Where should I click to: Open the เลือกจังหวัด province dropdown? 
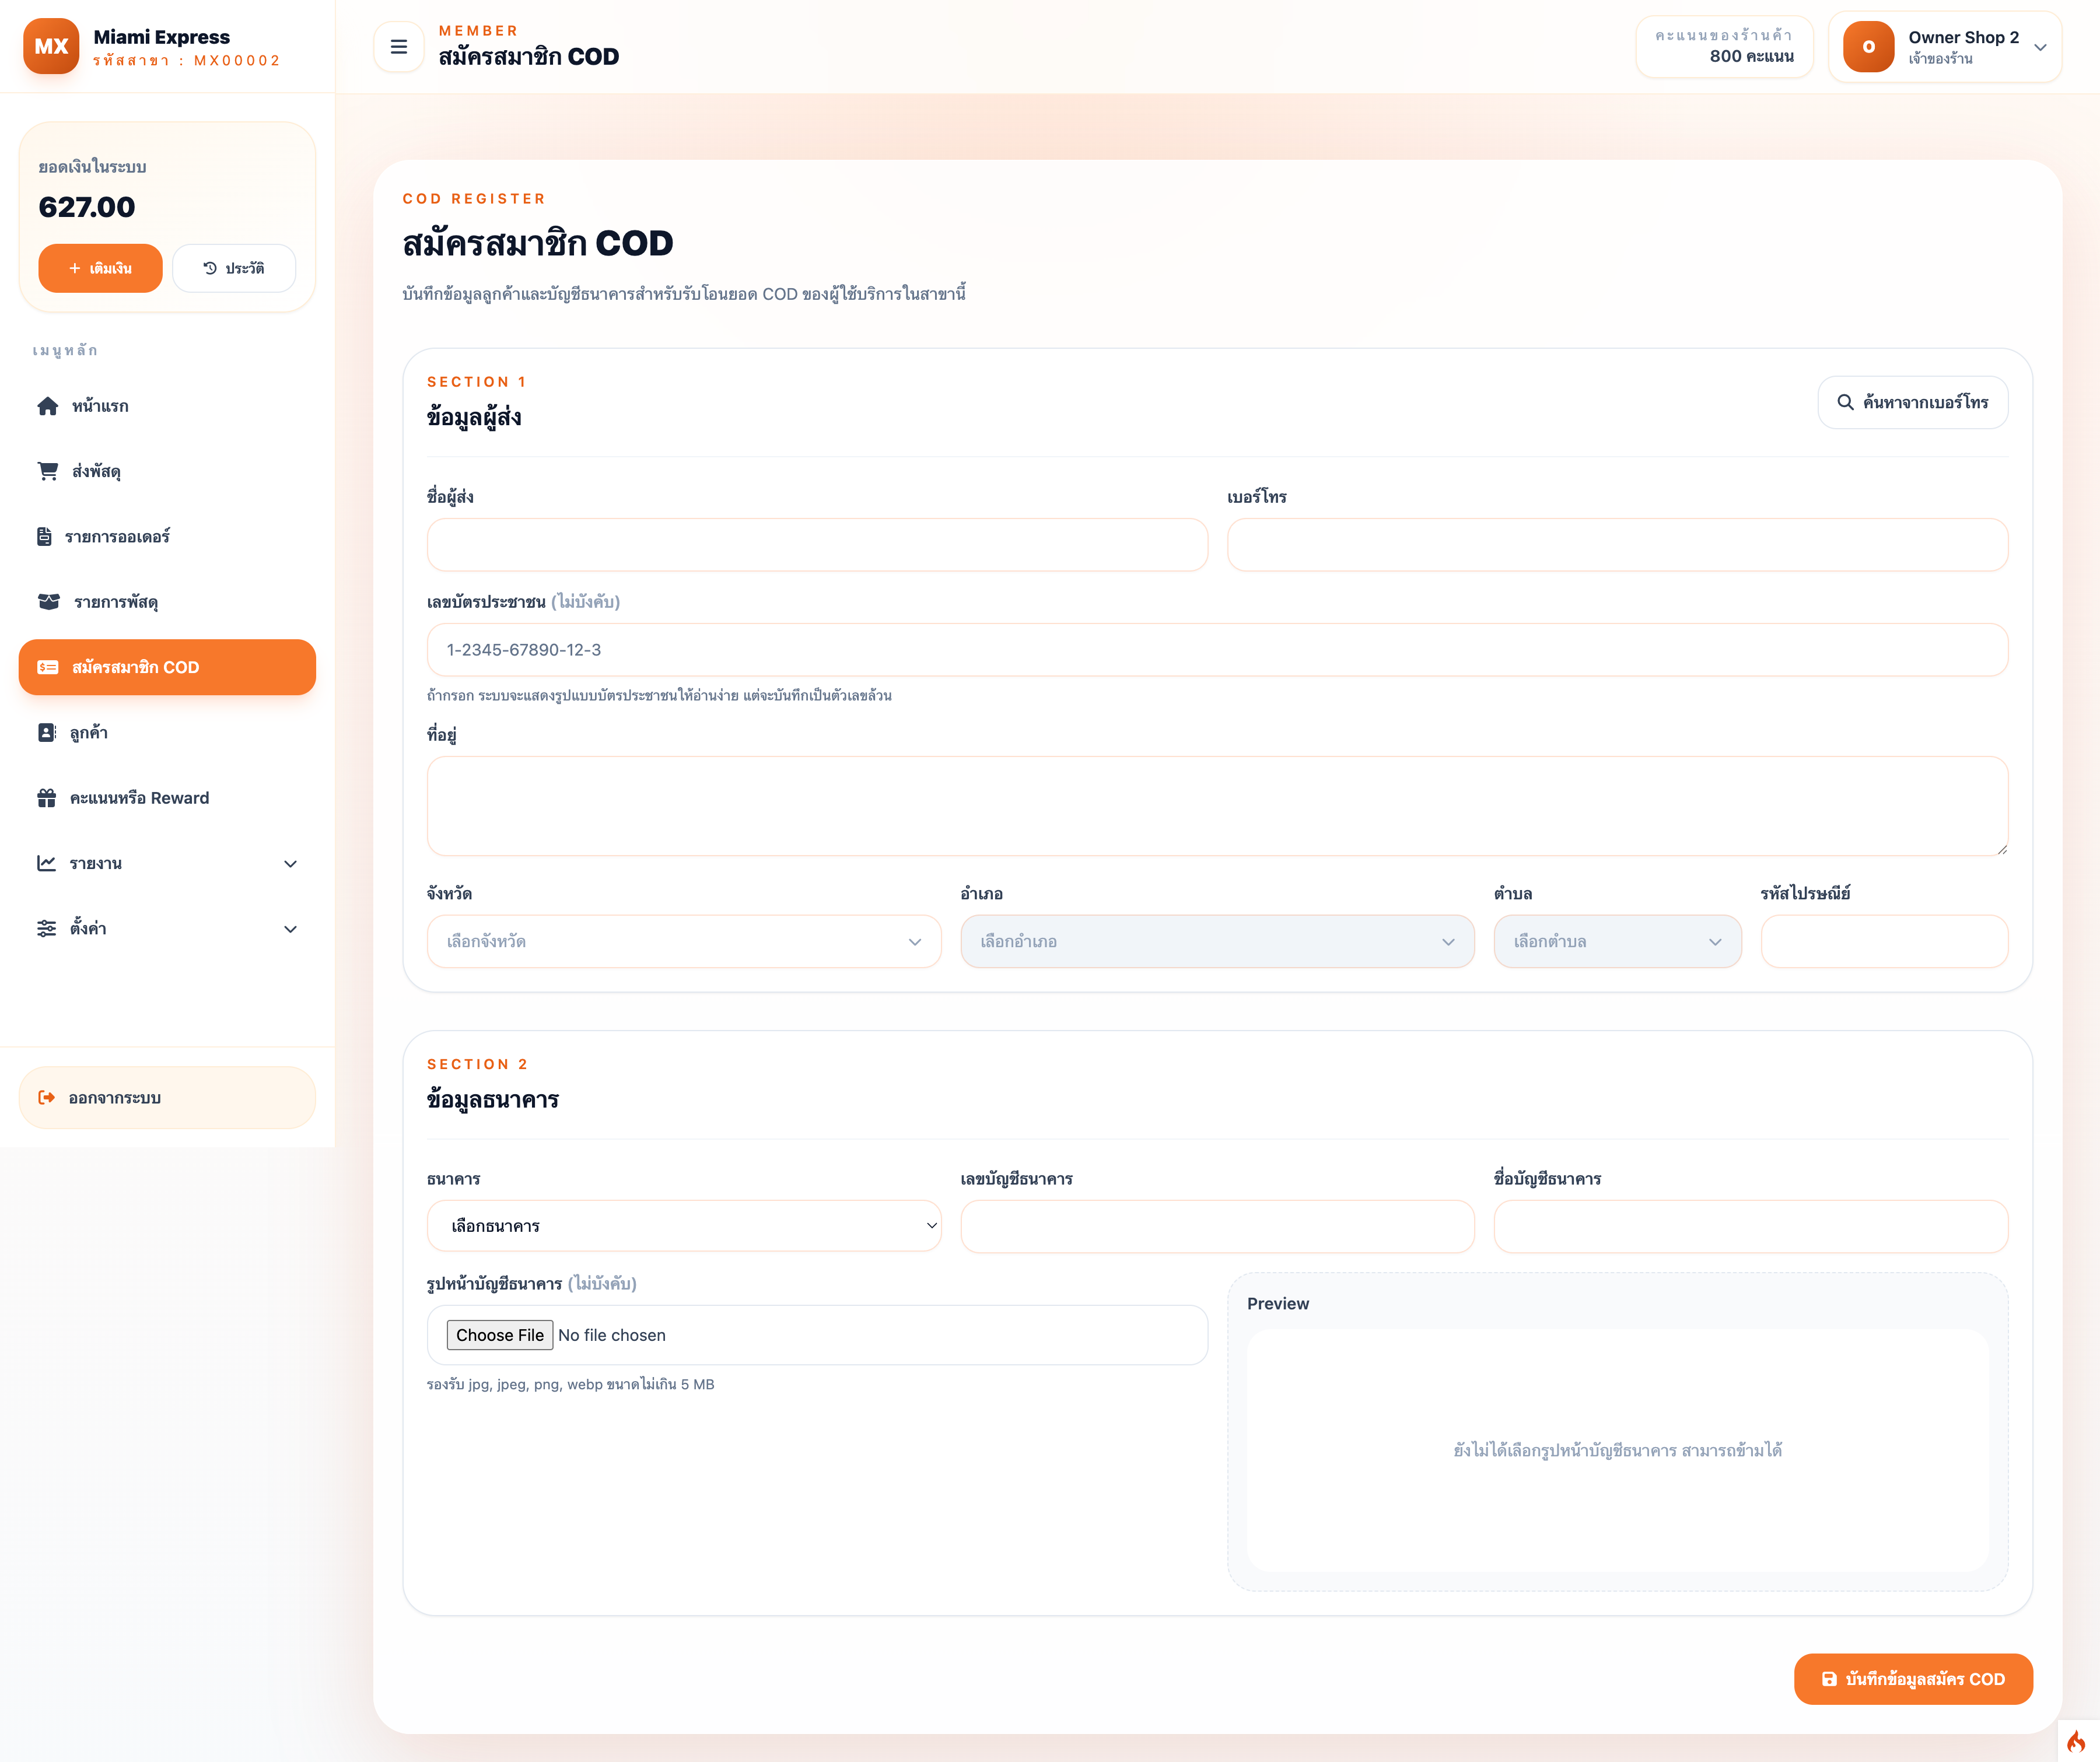[684, 941]
